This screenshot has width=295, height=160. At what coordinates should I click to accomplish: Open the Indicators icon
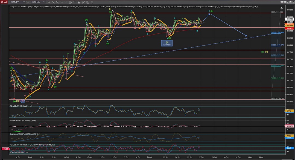pyautogui.click(x=83, y=2)
